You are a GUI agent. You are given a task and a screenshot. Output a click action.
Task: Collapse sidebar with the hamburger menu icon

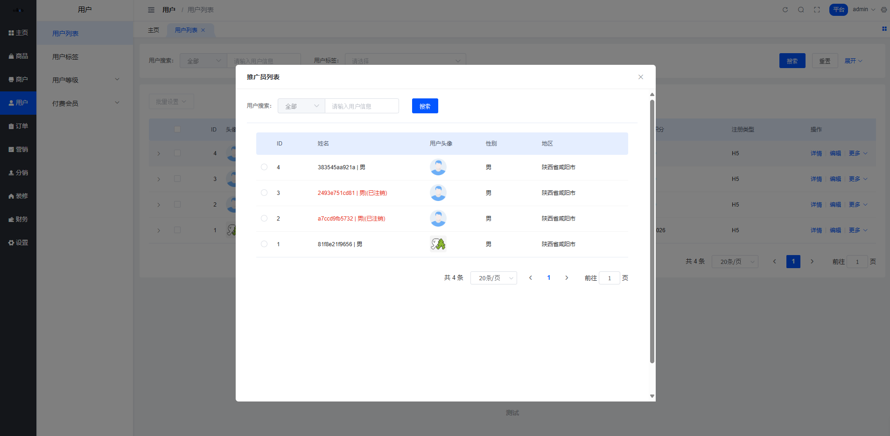[x=151, y=10]
